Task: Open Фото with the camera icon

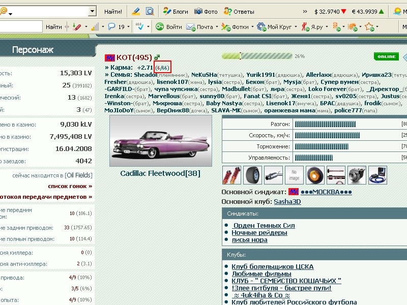Action: pos(206,12)
